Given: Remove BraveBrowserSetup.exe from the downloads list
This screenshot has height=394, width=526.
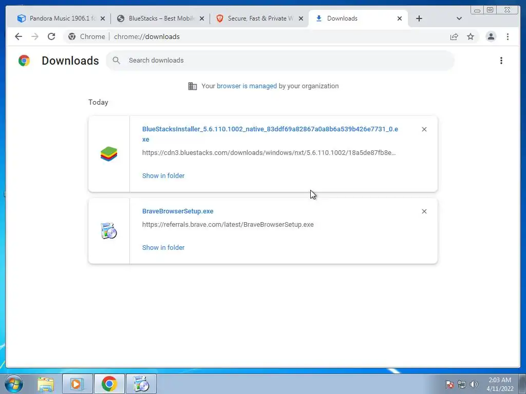Looking at the screenshot, I should pyautogui.click(x=424, y=211).
